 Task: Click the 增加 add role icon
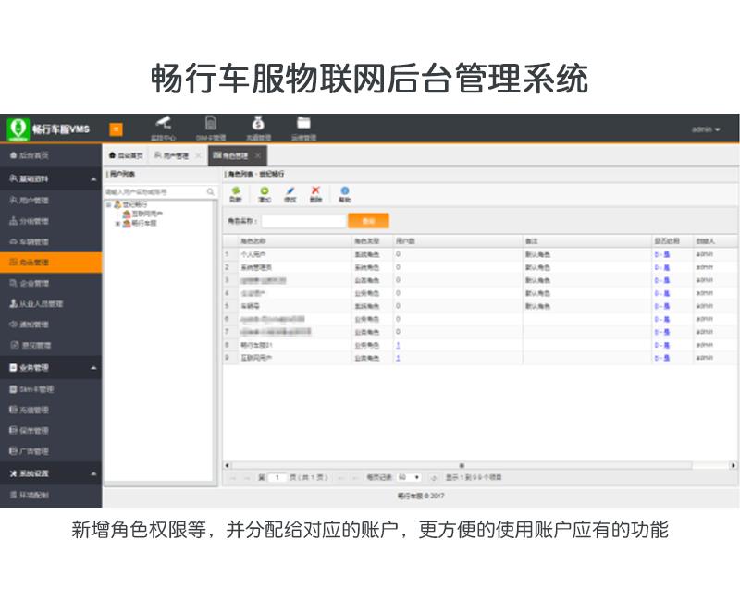click(265, 192)
